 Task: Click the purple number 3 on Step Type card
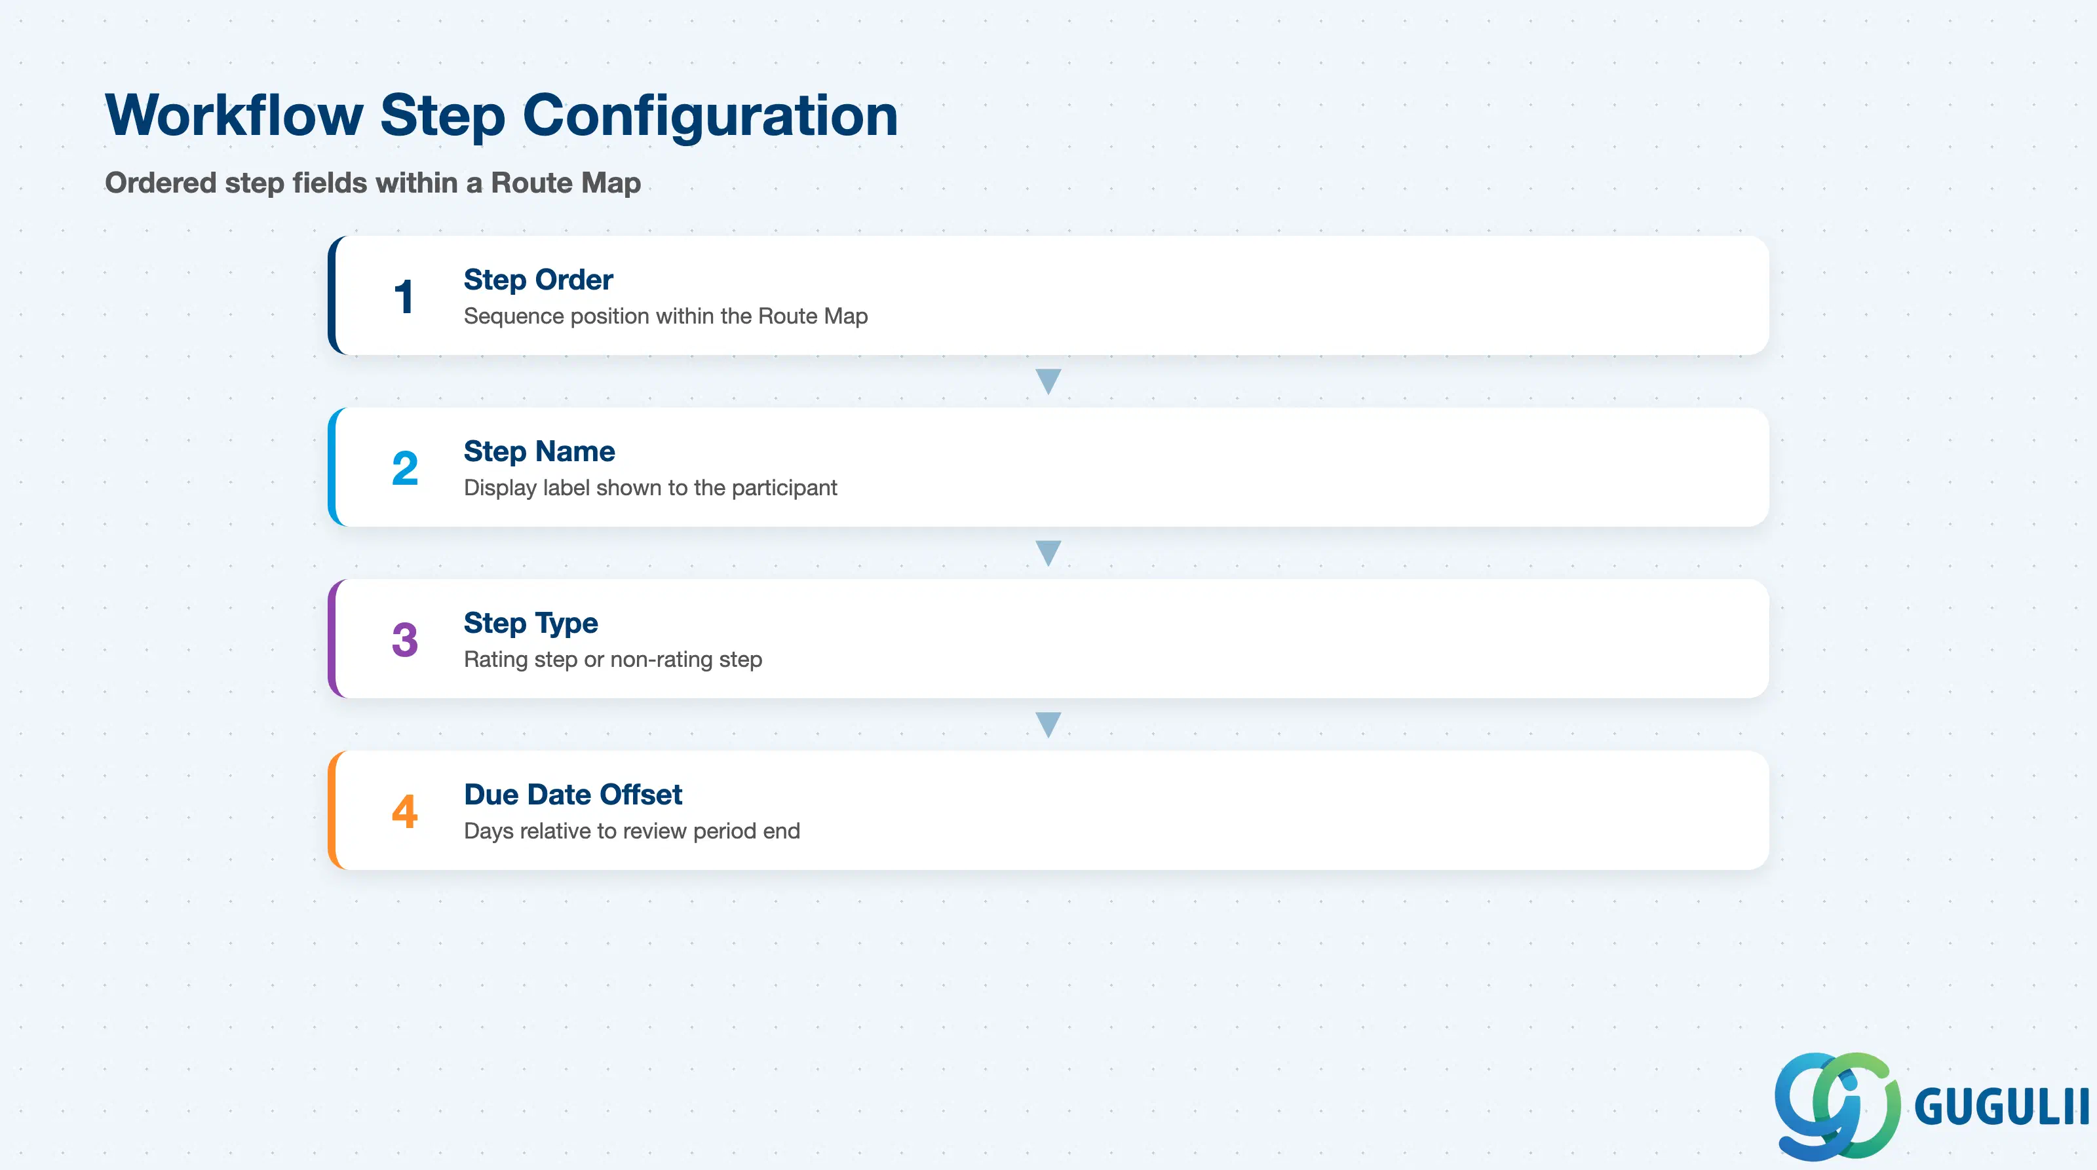point(404,639)
